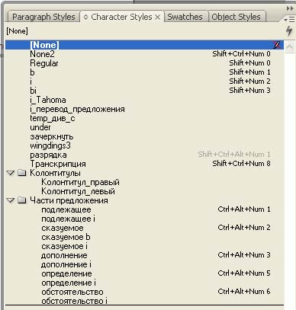296x310 pixels.
Task: Click the [None] applied-style label under tabs
Action: 17,31
